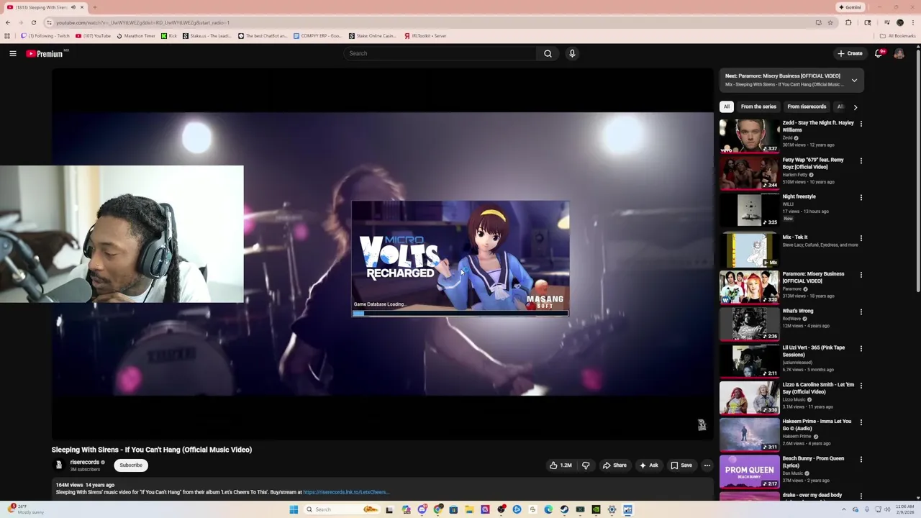
Task: Open Settings gear in taskbar
Action: [612, 509]
